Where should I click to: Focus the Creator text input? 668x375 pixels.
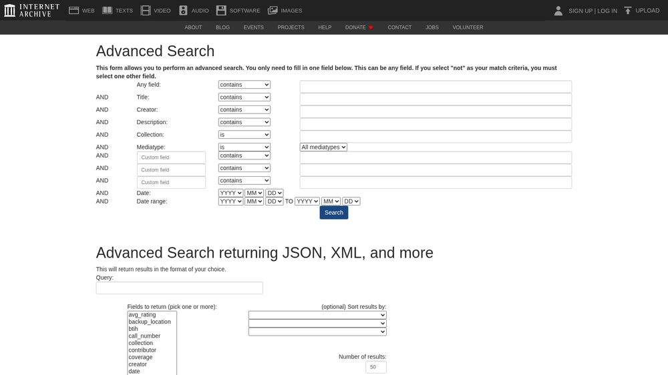click(436, 111)
